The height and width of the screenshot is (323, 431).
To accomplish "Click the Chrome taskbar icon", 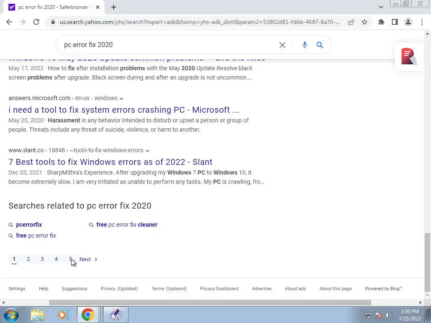I will point(88,315).
